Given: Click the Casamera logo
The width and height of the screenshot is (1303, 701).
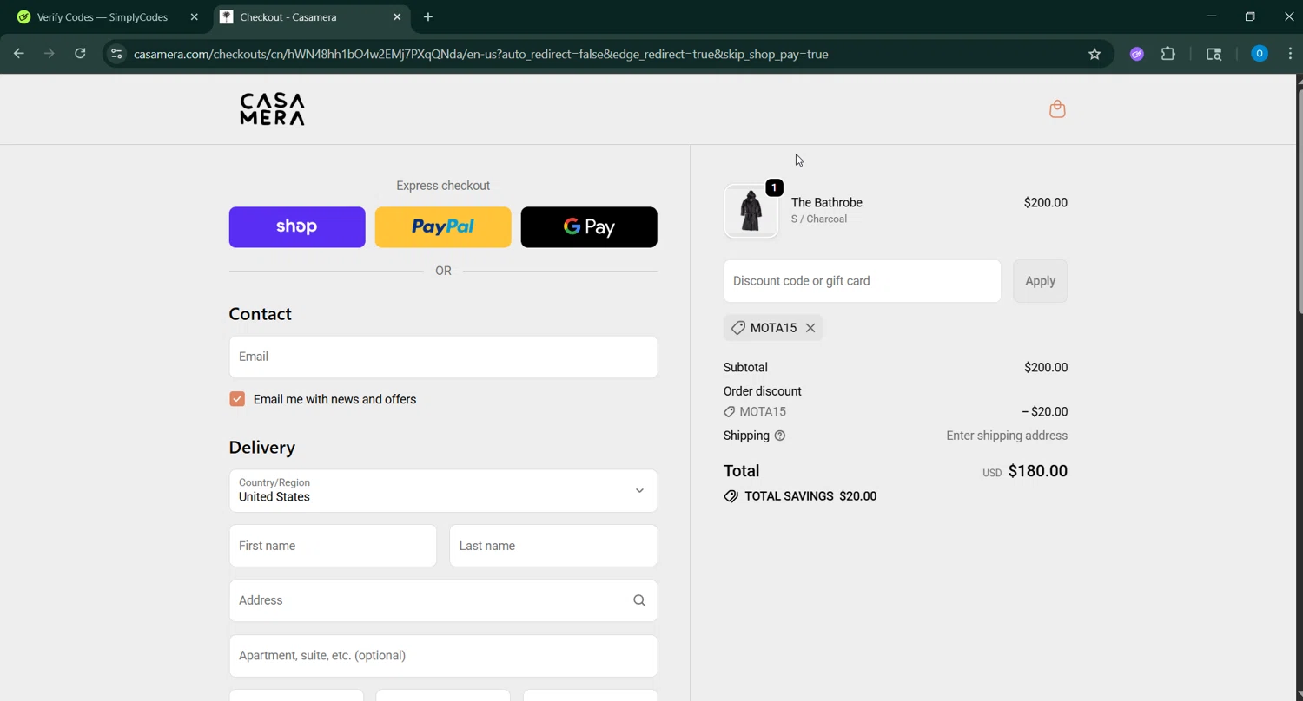Looking at the screenshot, I should pyautogui.click(x=272, y=109).
